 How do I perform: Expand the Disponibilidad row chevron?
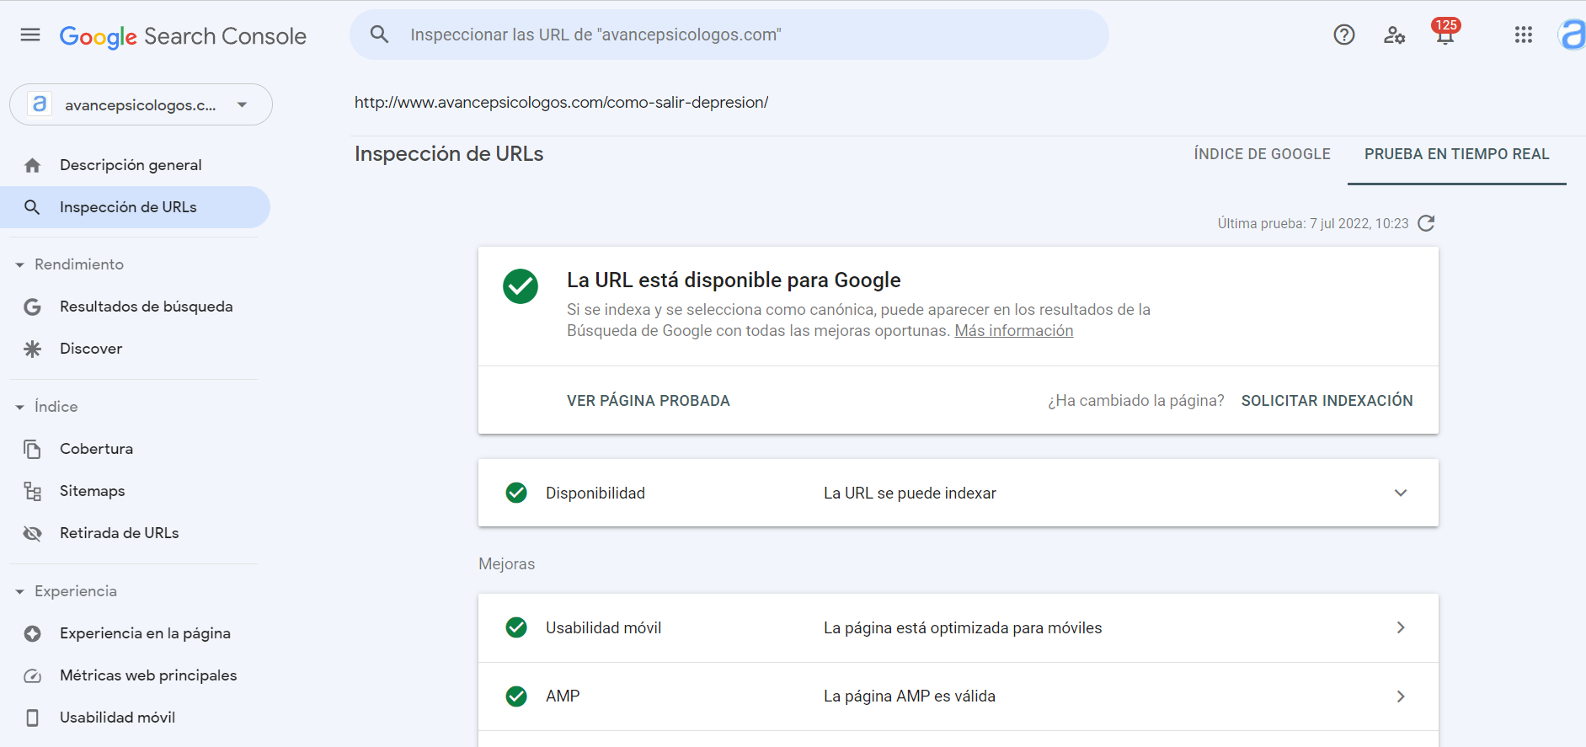point(1401,493)
